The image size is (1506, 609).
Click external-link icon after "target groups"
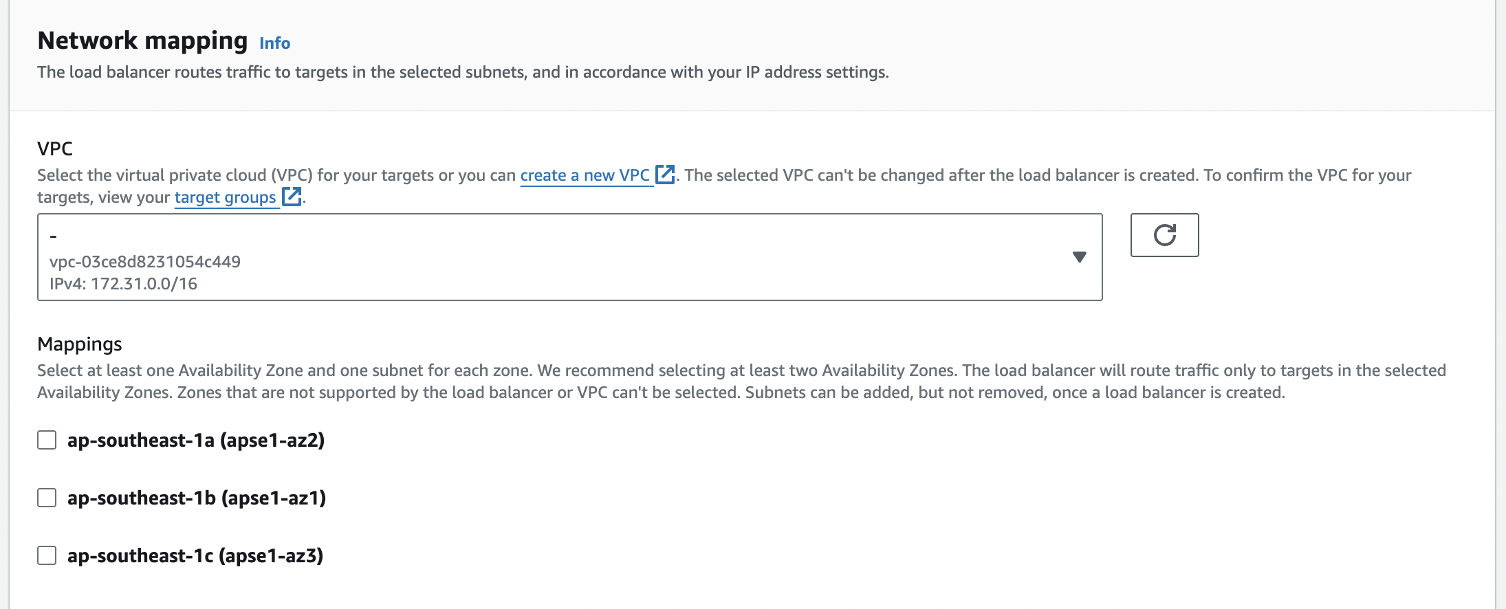point(292,197)
